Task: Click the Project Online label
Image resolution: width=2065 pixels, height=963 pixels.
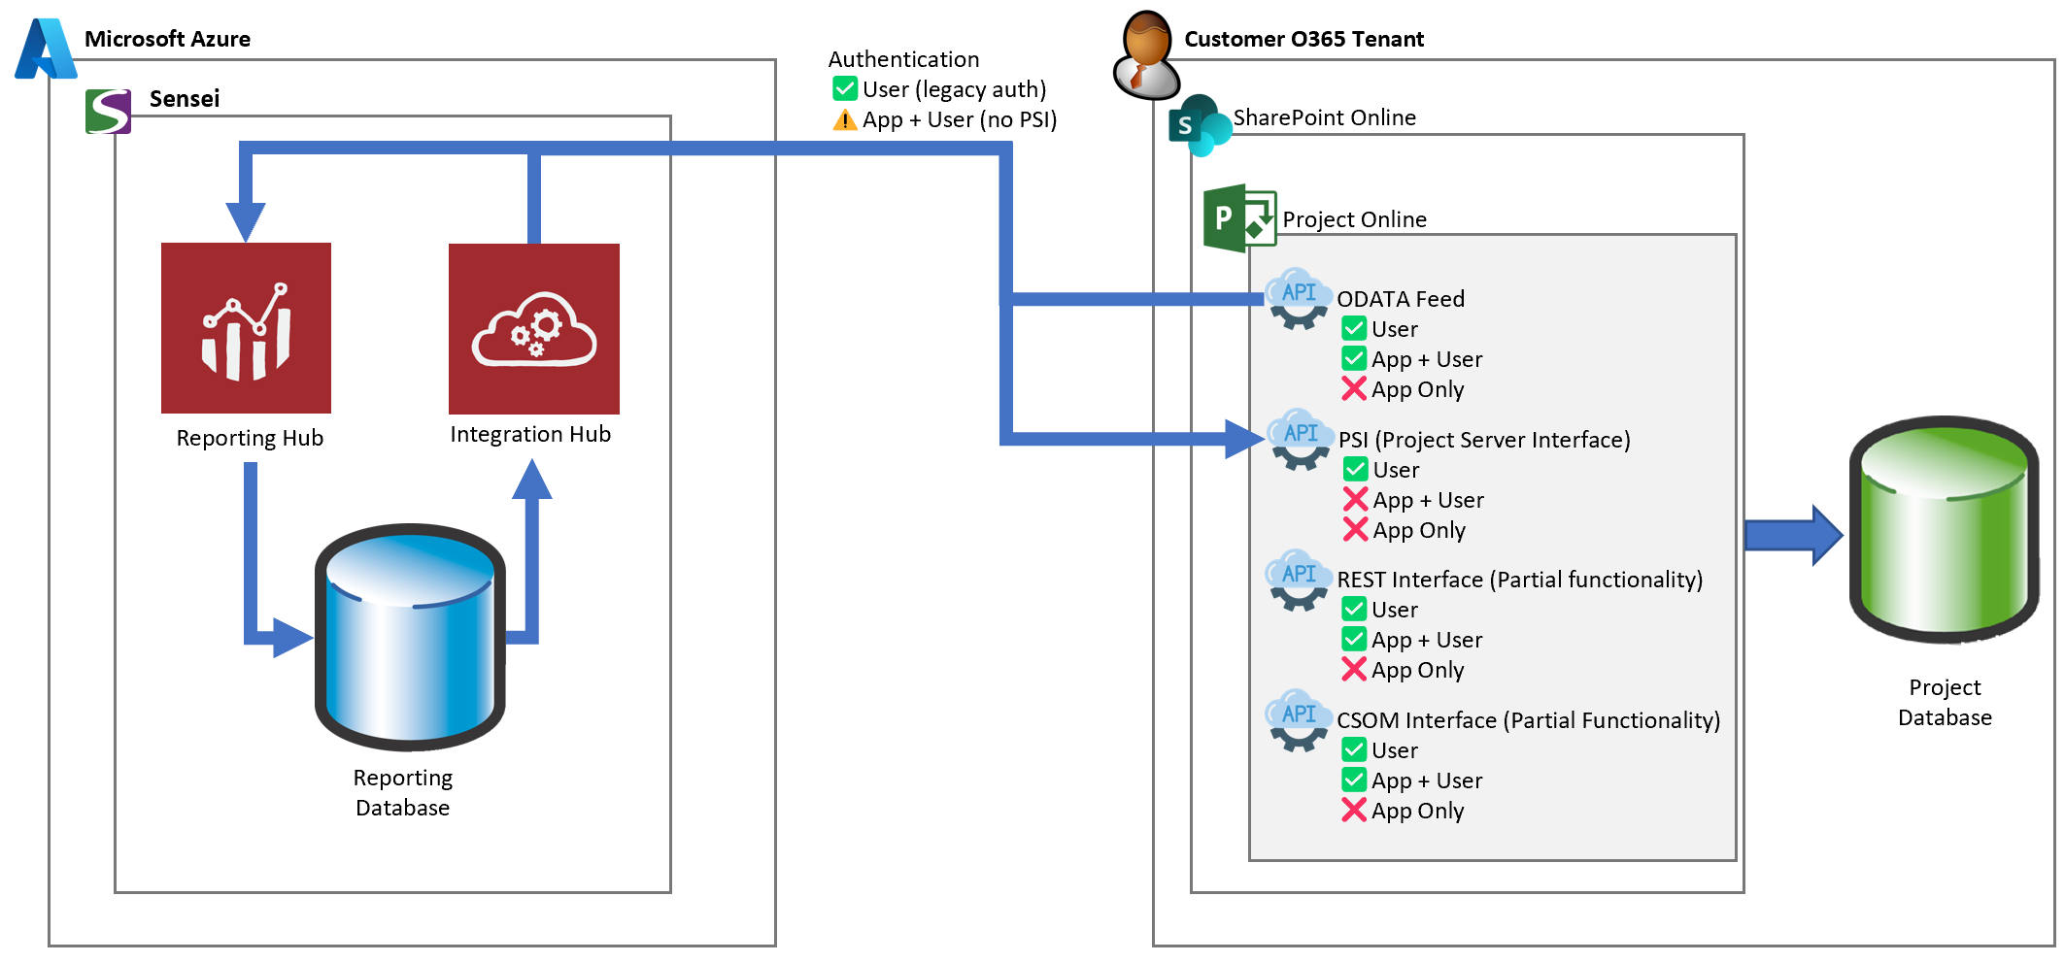Action: pyautogui.click(x=1354, y=219)
